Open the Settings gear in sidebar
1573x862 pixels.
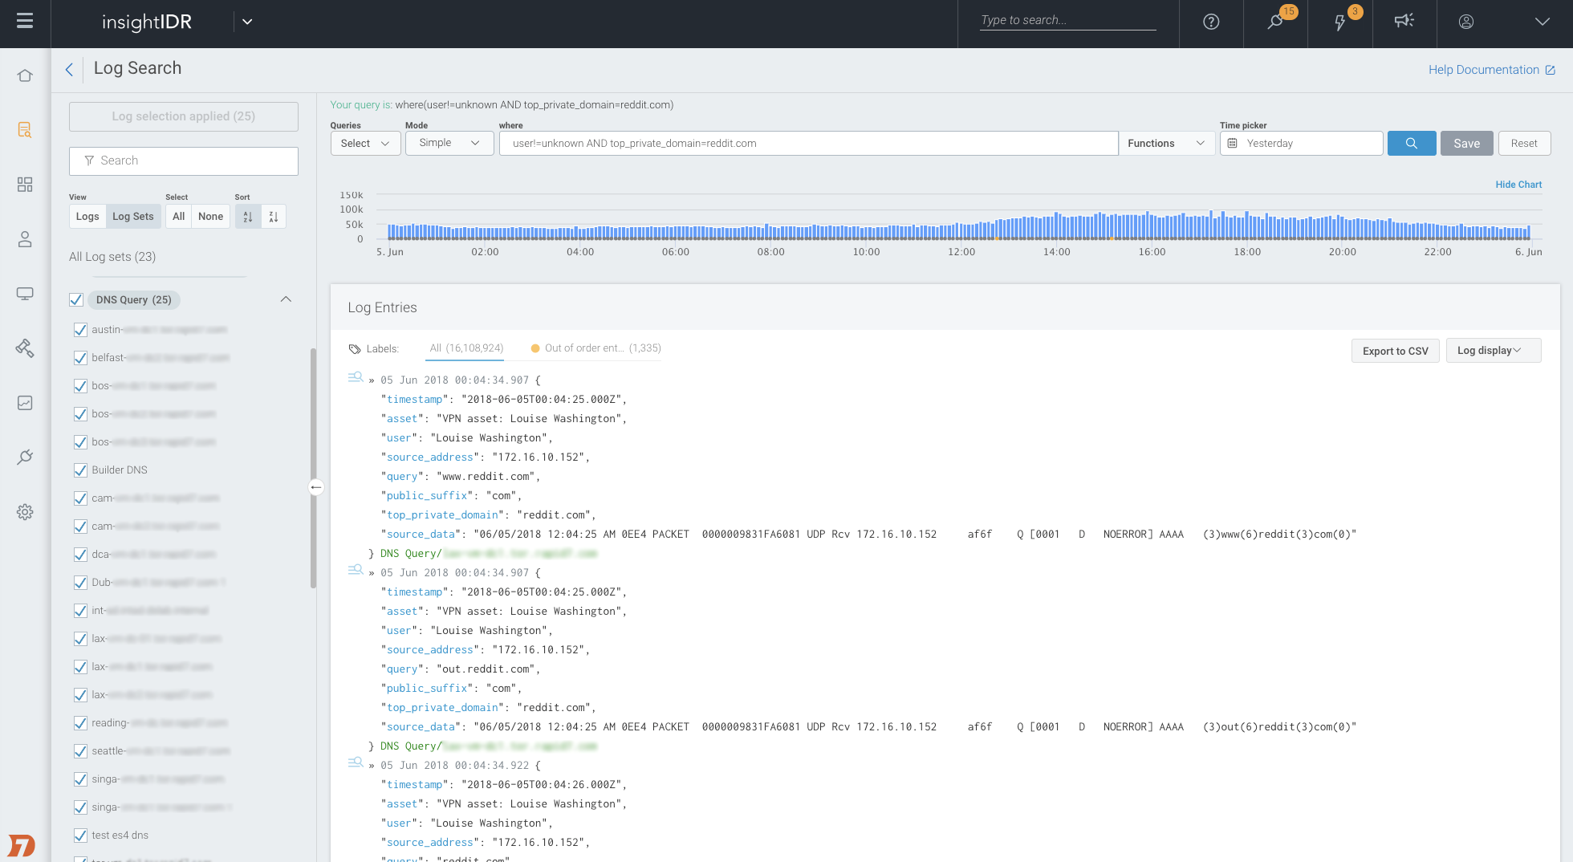25,512
